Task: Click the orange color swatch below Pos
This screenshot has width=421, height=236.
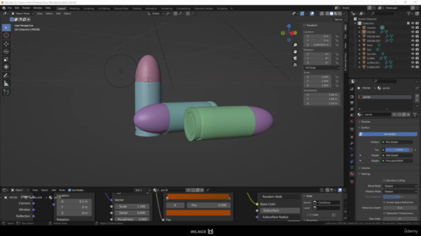Action: 198,213
